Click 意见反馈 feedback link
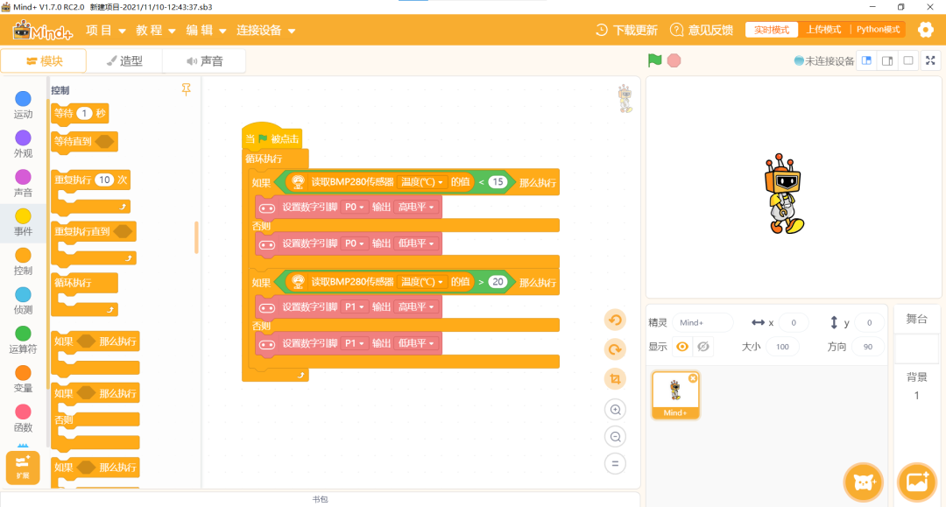 tap(701, 30)
